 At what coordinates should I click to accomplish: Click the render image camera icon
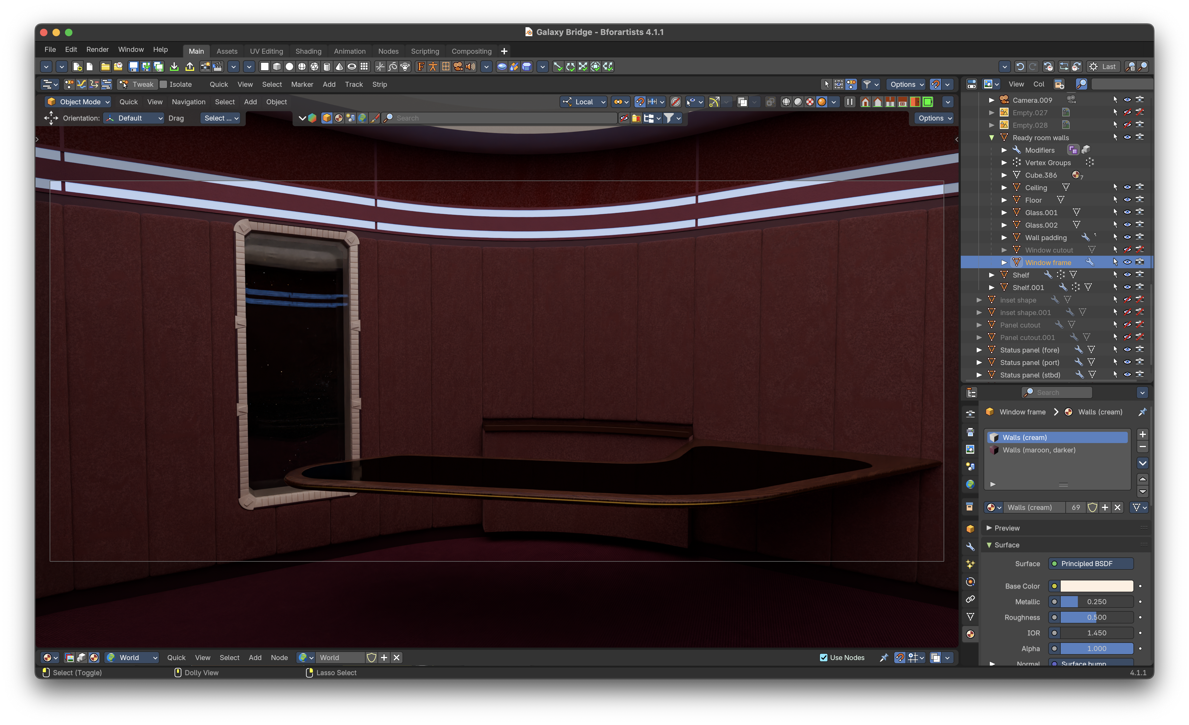pyautogui.click(x=205, y=67)
